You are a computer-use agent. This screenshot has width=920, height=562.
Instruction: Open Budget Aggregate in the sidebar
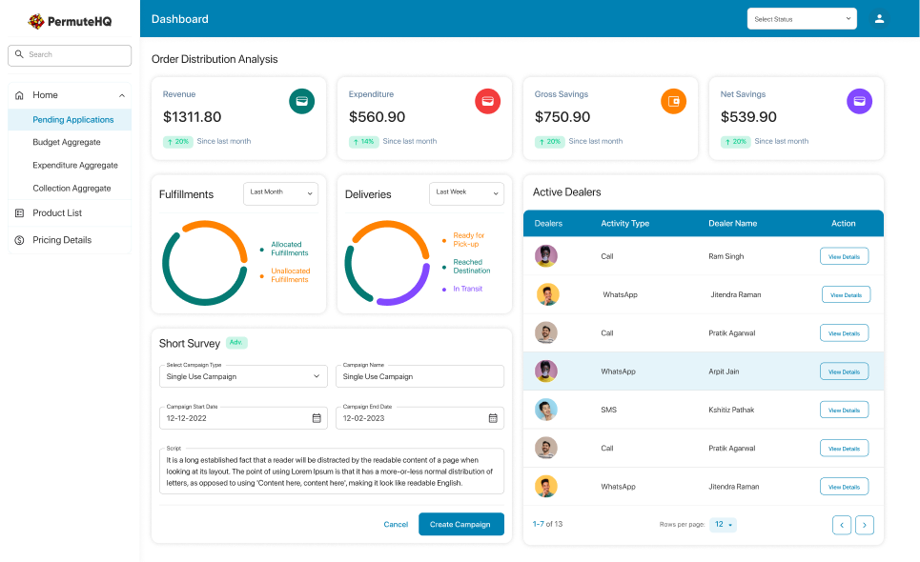pyautogui.click(x=67, y=143)
